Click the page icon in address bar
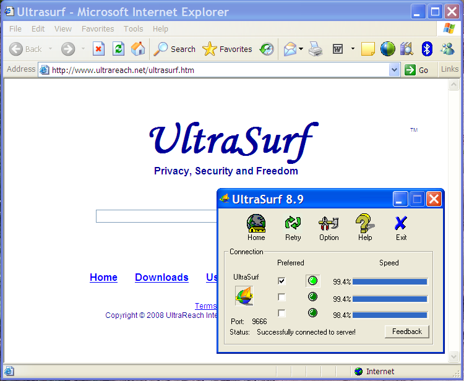Viewport: 464px width, 381px height. [x=45, y=70]
